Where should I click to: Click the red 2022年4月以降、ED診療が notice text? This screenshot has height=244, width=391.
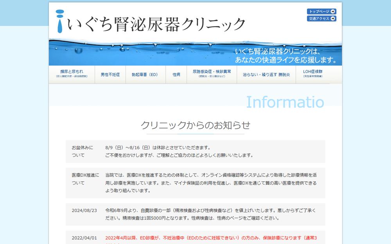[x=211, y=239]
